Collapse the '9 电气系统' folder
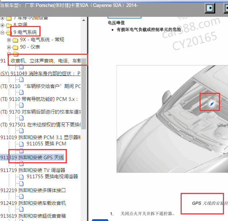228x221 pixels. (2, 33)
